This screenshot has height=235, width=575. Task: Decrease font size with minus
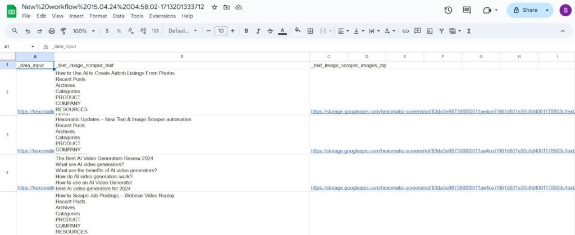pyautogui.click(x=209, y=31)
